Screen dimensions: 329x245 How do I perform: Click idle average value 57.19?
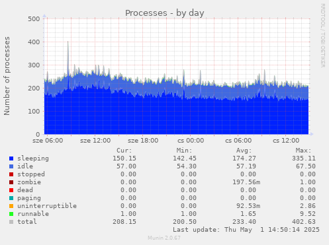pyautogui.click(x=246, y=166)
